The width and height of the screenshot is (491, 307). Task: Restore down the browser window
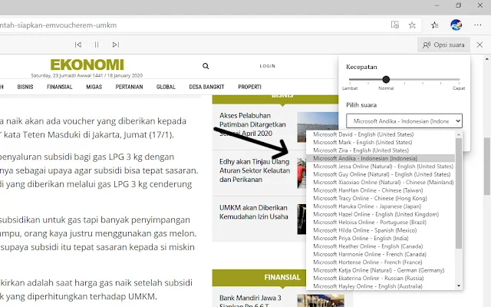459,5
